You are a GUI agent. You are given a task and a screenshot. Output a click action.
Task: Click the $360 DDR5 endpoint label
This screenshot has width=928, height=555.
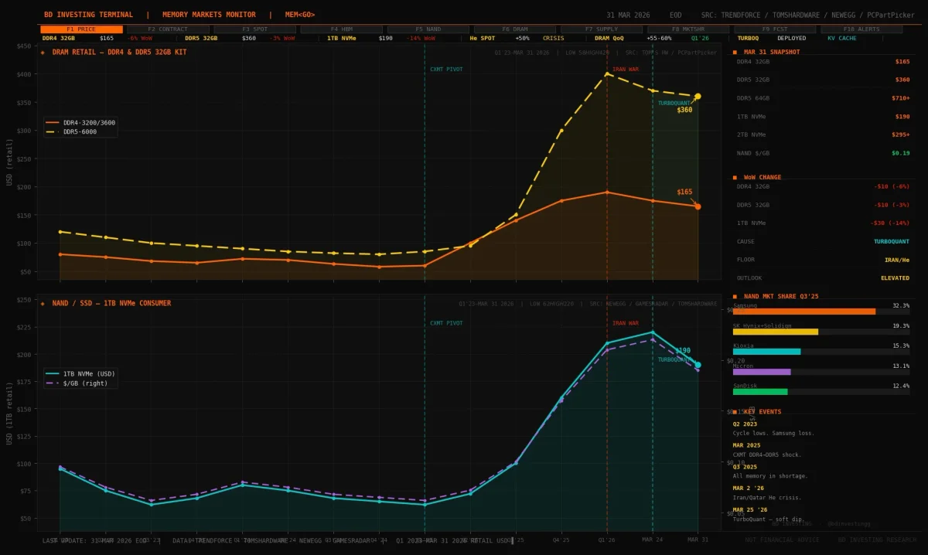click(x=684, y=110)
